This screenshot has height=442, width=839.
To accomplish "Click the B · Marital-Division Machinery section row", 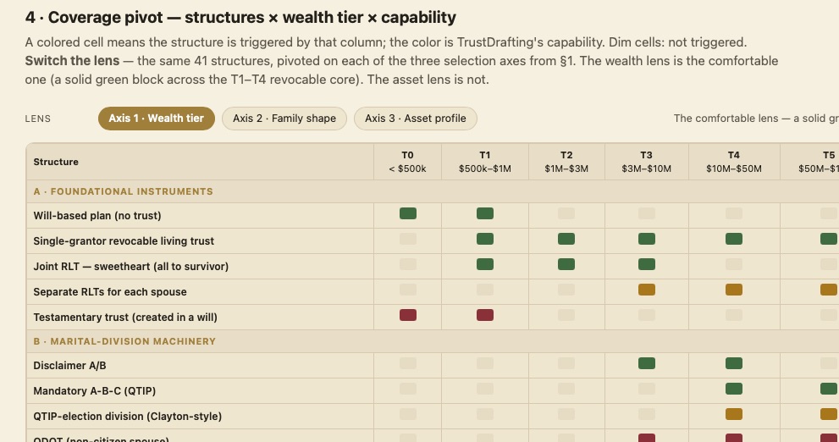I will pyautogui.click(x=433, y=341).
